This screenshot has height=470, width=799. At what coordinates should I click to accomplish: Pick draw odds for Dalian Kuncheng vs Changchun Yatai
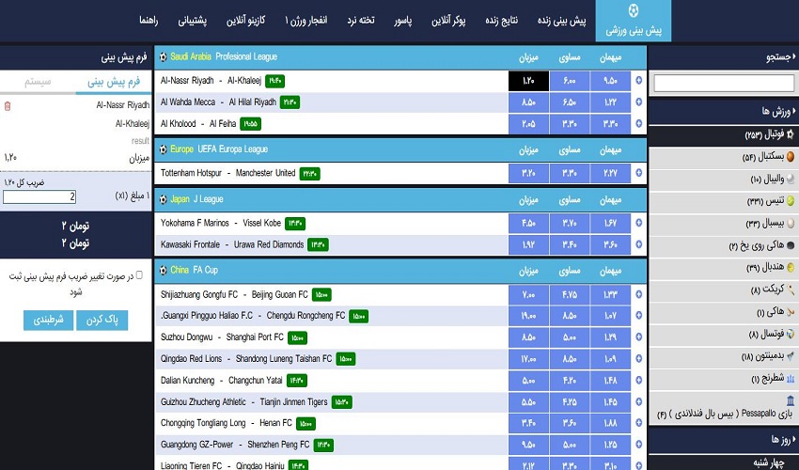(570, 381)
